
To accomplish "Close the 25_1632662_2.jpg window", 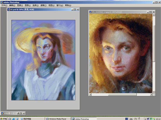I will (153, 12).
